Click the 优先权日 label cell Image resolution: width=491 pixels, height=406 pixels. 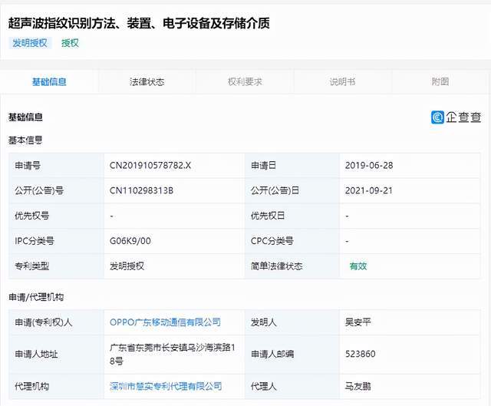(x=292, y=216)
